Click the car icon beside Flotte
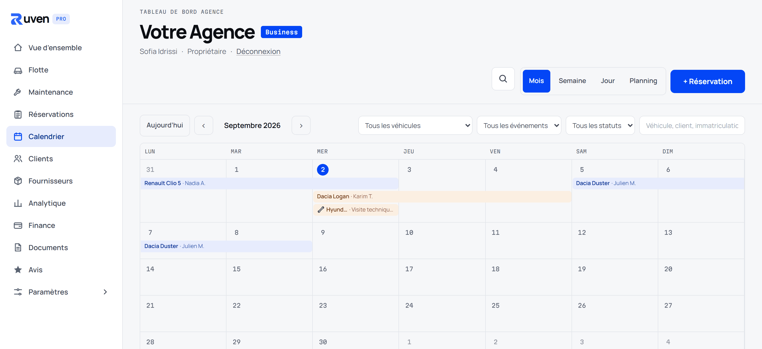This screenshot has height=349, width=762. pyautogui.click(x=18, y=70)
